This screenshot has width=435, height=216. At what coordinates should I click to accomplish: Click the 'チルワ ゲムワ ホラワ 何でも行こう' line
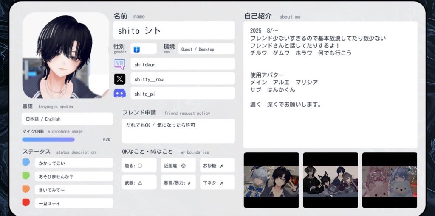coord(301,53)
